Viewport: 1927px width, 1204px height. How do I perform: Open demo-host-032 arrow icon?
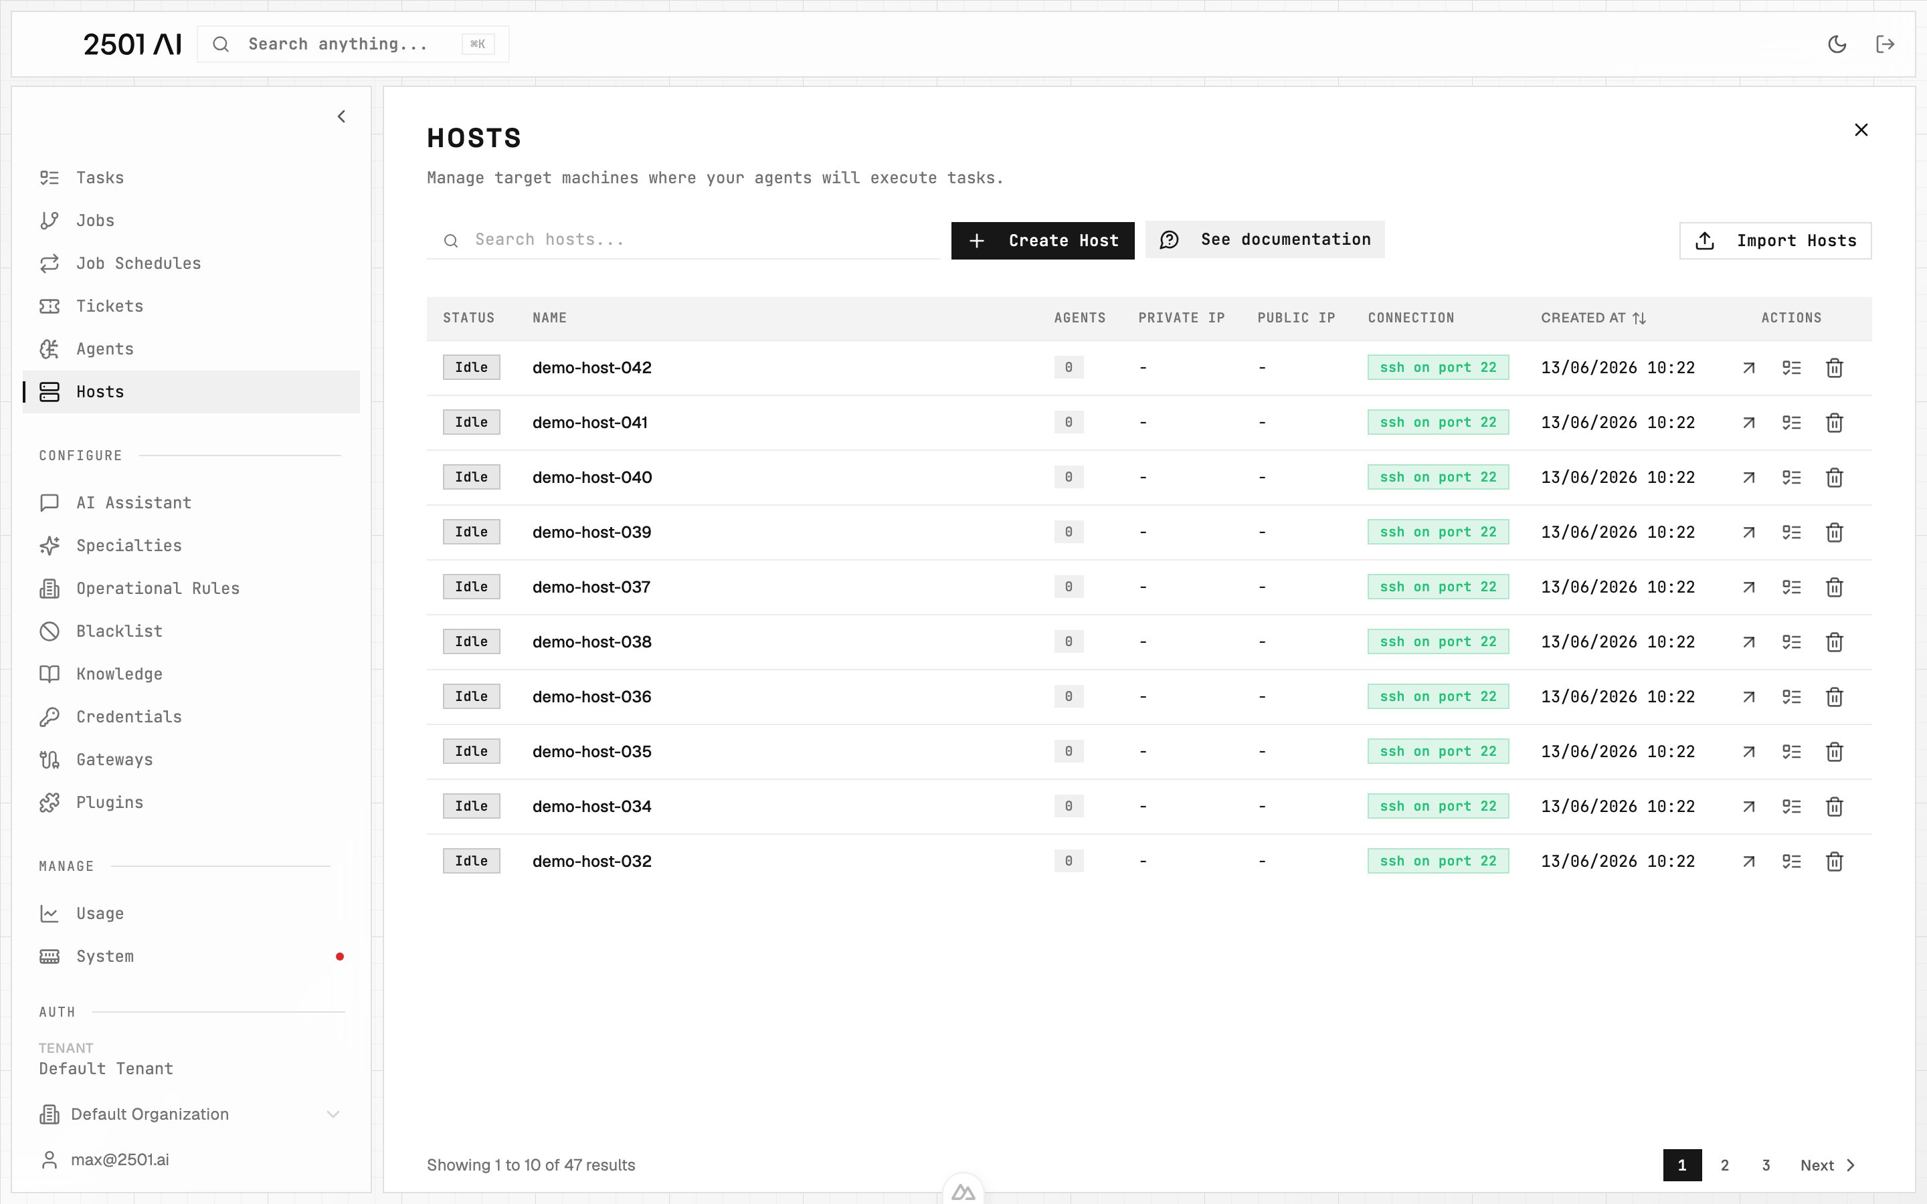coord(1748,862)
